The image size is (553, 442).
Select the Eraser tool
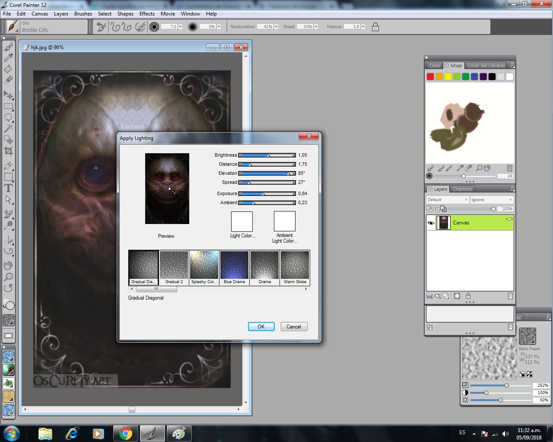pyautogui.click(x=9, y=80)
